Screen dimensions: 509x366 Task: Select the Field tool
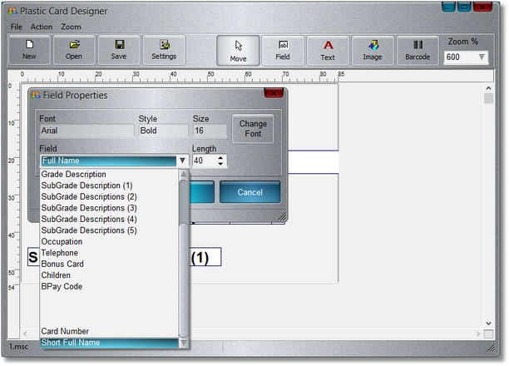[x=283, y=50]
